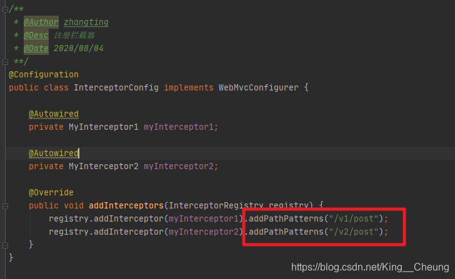Click the fold end marker beside **/
This screenshot has width=455, height=279.
pos(5,62)
